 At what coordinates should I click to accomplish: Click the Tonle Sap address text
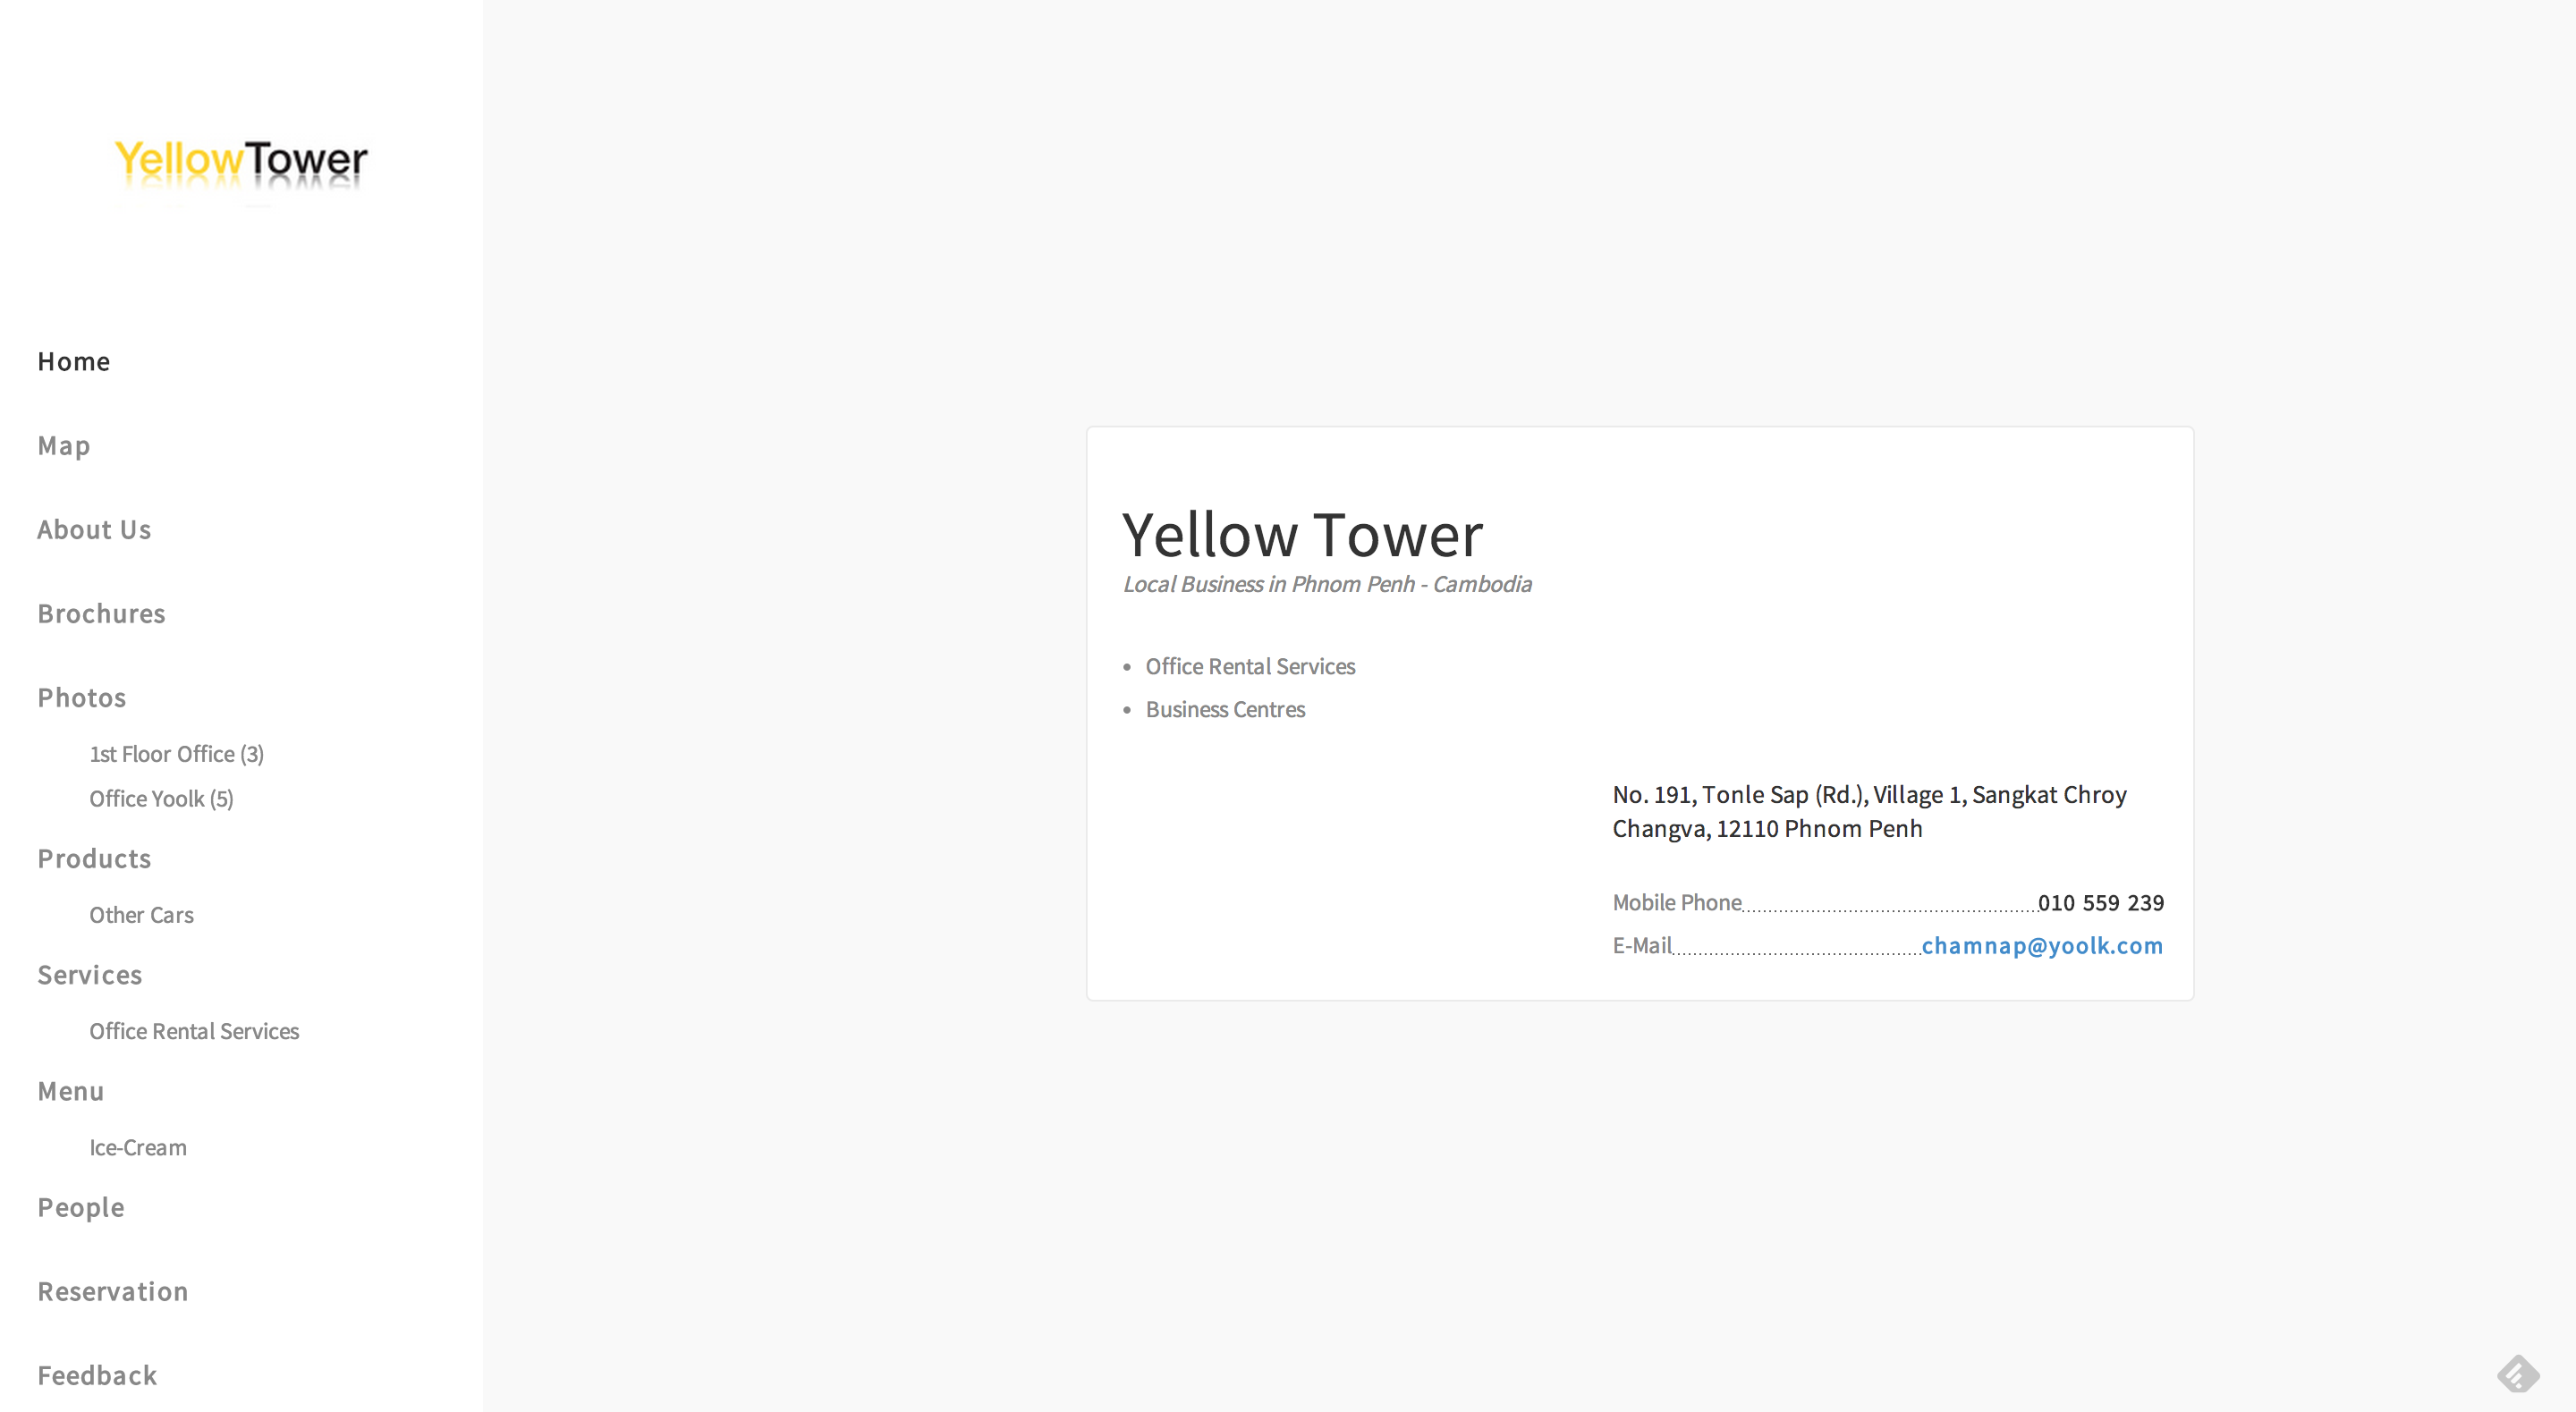click(1870, 811)
